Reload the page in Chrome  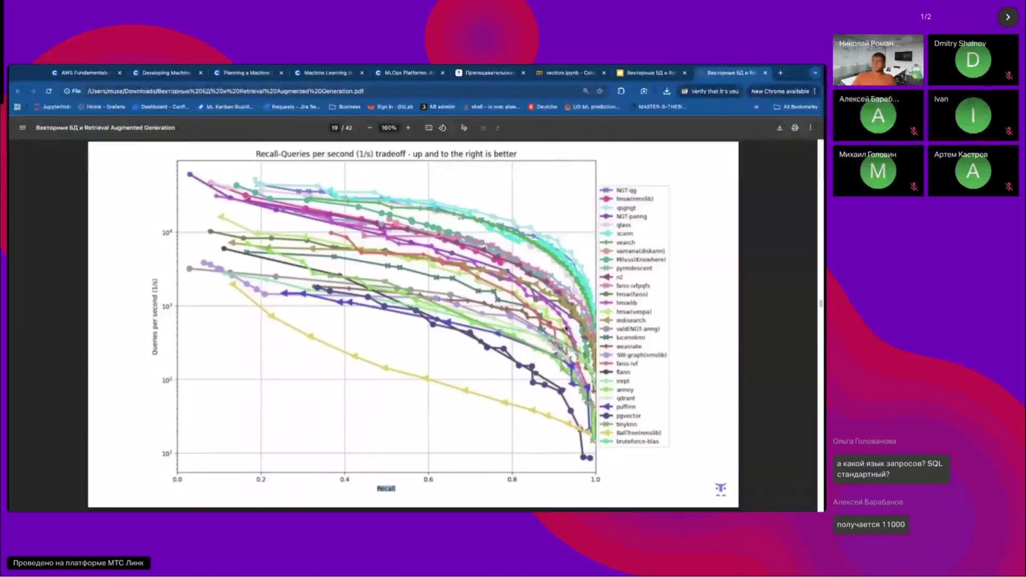click(x=49, y=91)
